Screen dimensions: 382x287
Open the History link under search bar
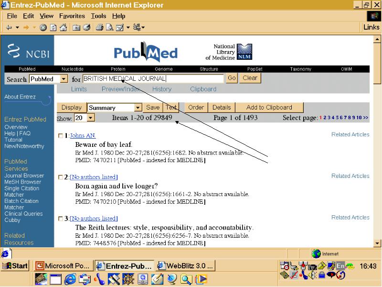coord(162,89)
